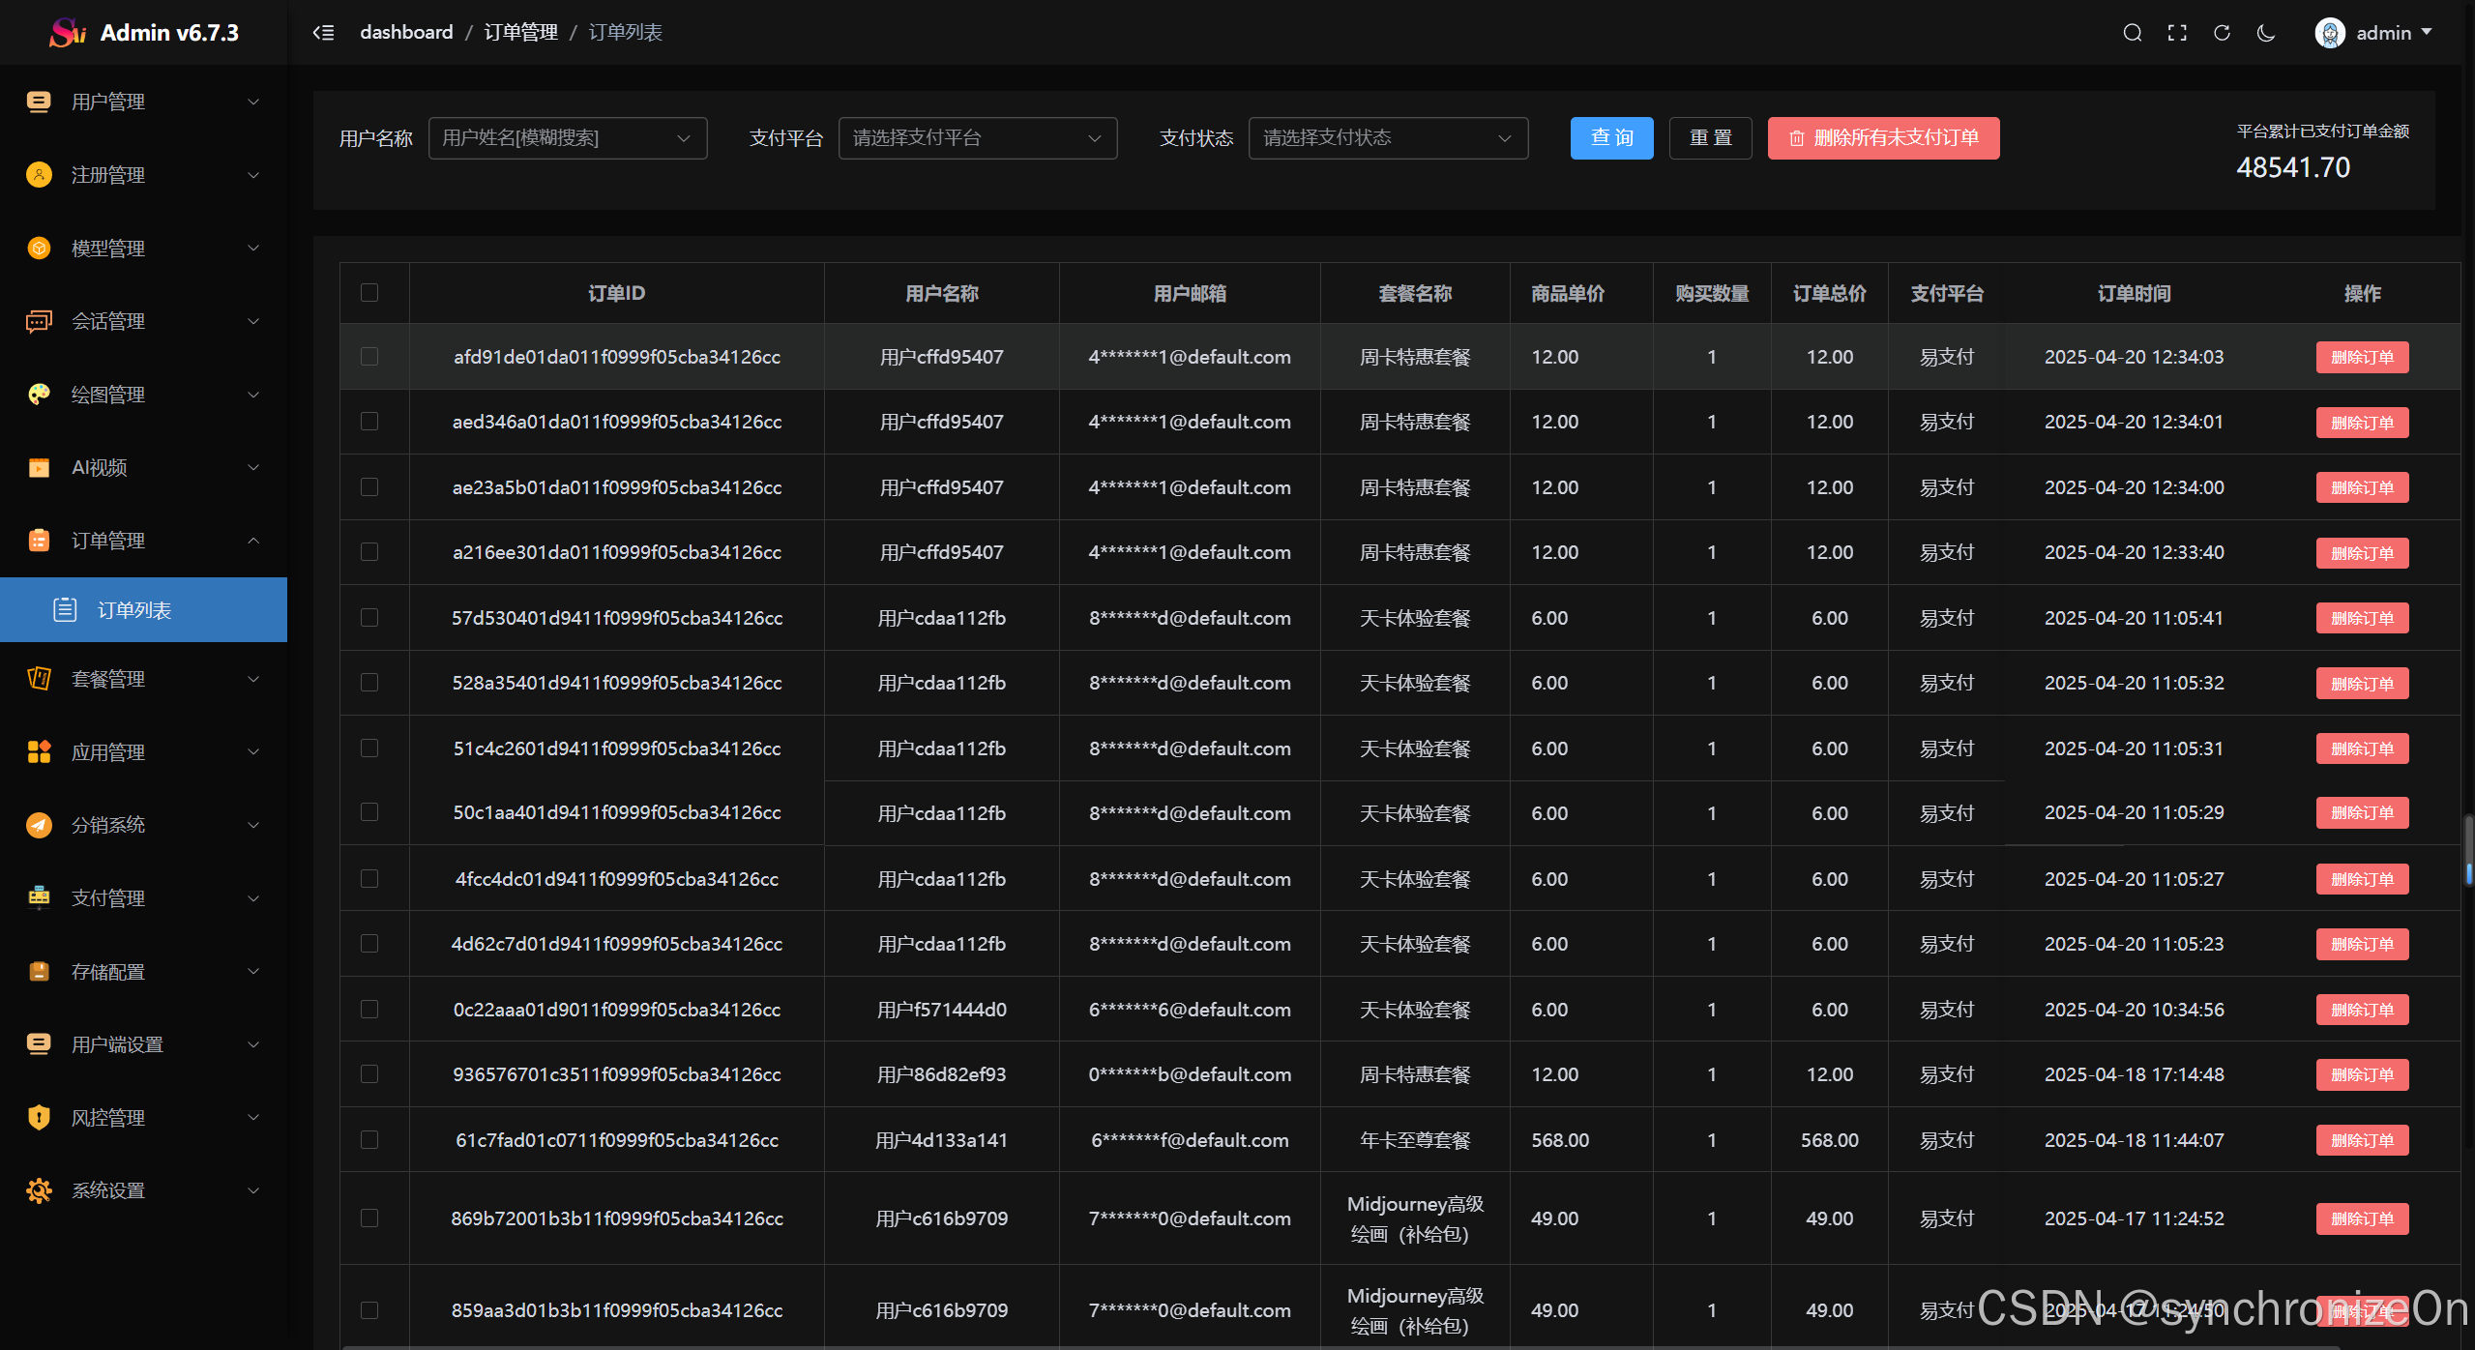Click the search magnifier icon in header

pos(2132,33)
